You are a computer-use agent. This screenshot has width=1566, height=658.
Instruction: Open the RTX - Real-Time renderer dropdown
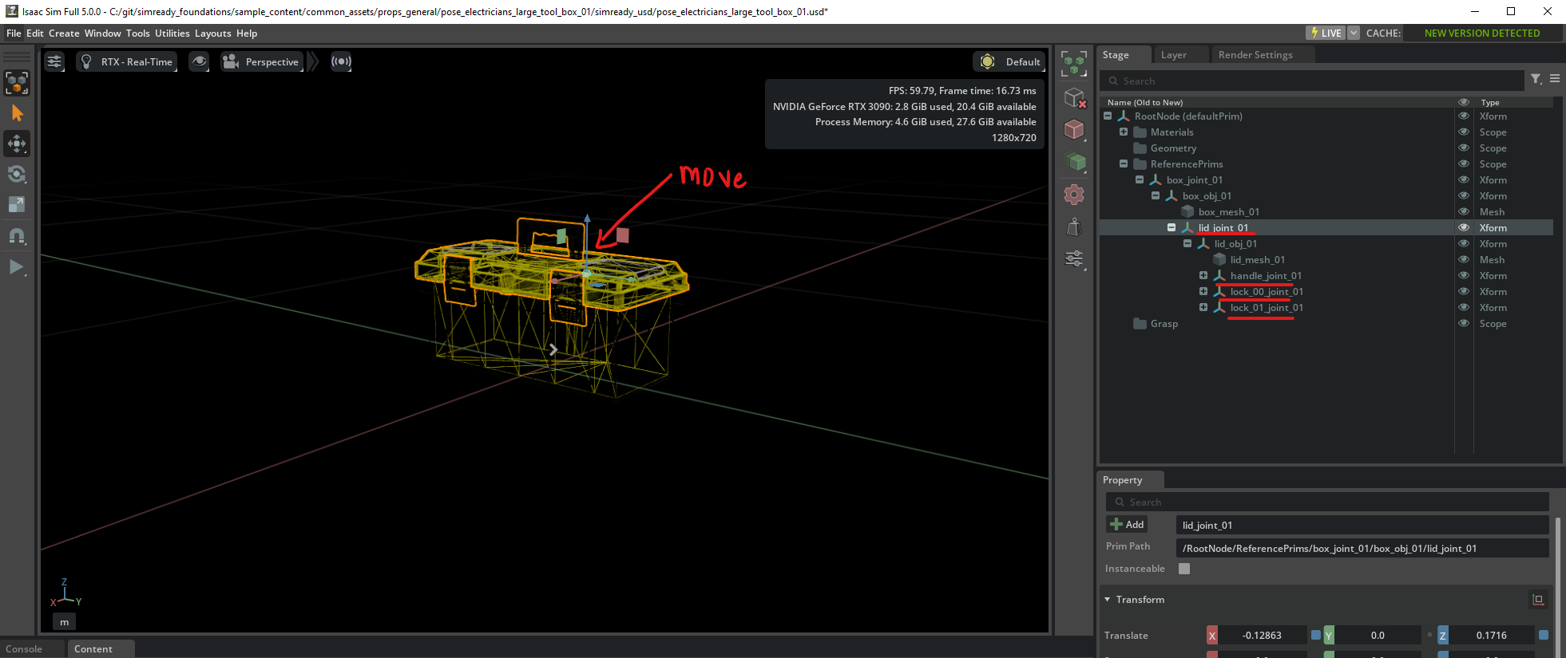[x=128, y=61]
